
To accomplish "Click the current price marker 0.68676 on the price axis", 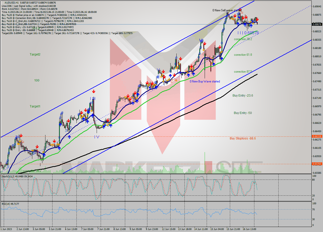I will coord(317,24).
